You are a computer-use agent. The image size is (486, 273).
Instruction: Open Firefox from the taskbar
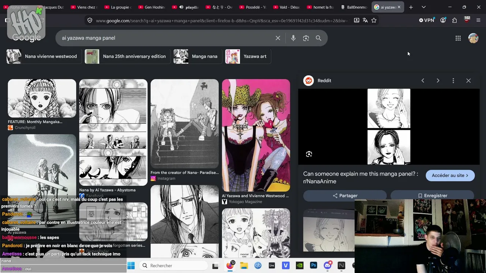point(230,265)
